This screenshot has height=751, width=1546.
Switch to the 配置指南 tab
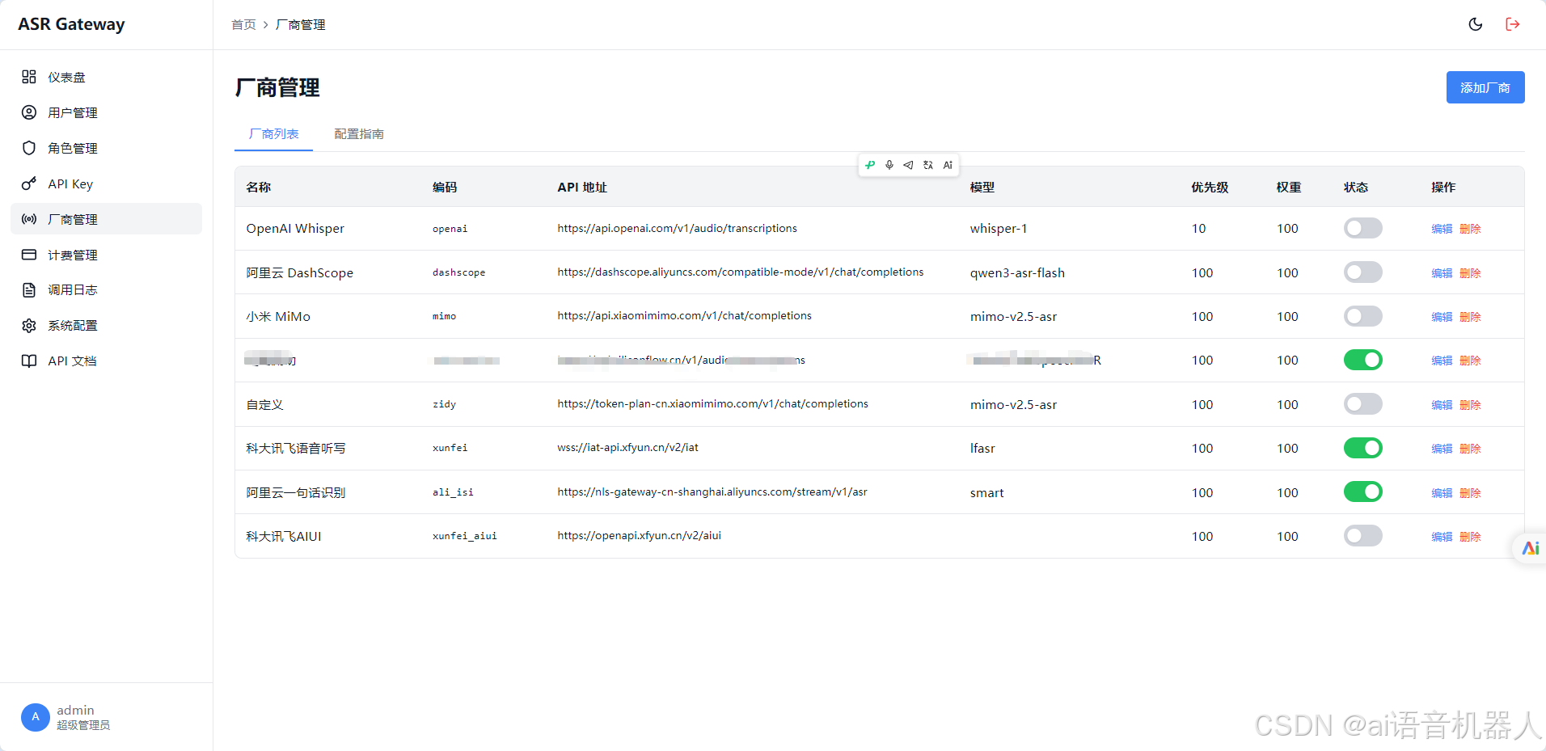[359, 134]
